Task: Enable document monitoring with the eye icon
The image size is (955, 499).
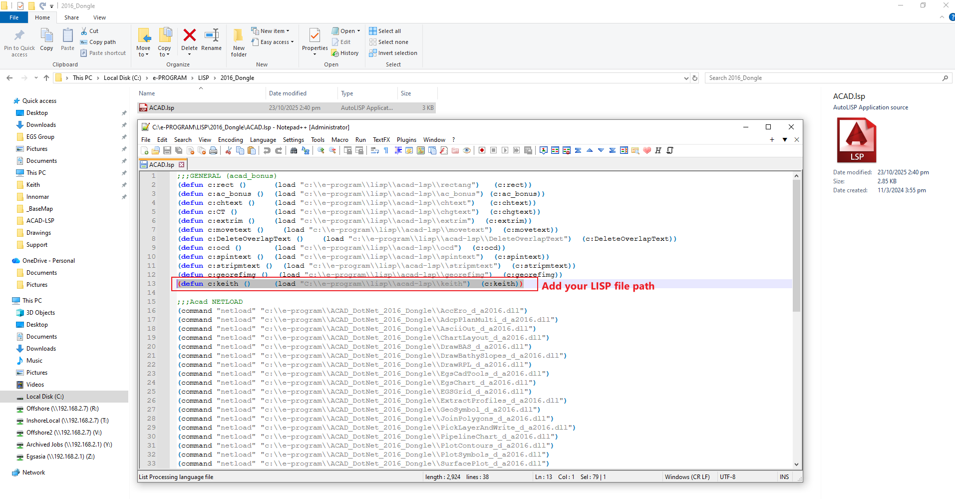Action: [467, 150]
